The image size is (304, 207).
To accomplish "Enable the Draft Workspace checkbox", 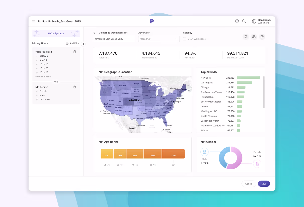I will [x=185, y=39].
